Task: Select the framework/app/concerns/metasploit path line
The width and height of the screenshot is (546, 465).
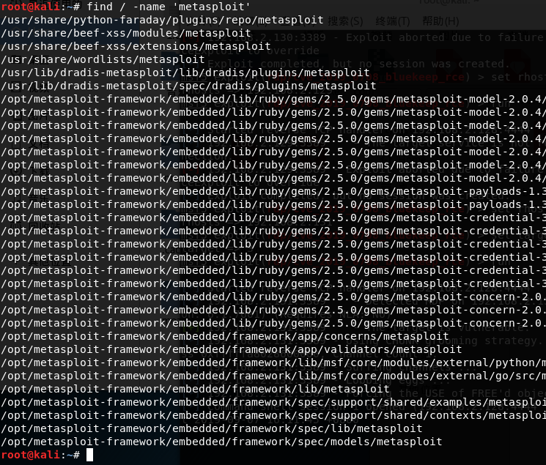Action: pos(224,337)
